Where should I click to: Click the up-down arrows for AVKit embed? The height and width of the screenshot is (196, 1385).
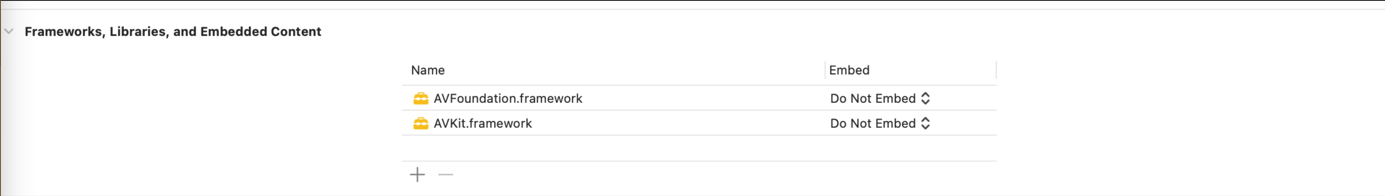[925, 123]
